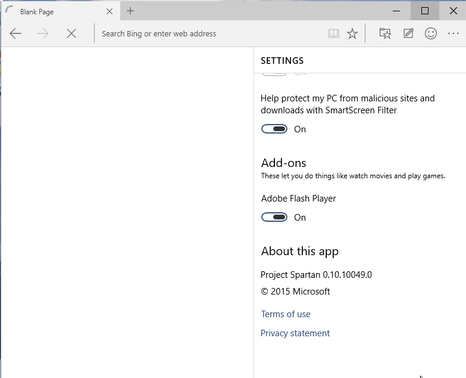Screen dimensions: 466x378
Task: Select the Blank Page tab
Action: (x=54, y=11)
